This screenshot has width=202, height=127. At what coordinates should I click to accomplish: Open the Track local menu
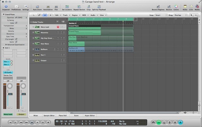66,15
